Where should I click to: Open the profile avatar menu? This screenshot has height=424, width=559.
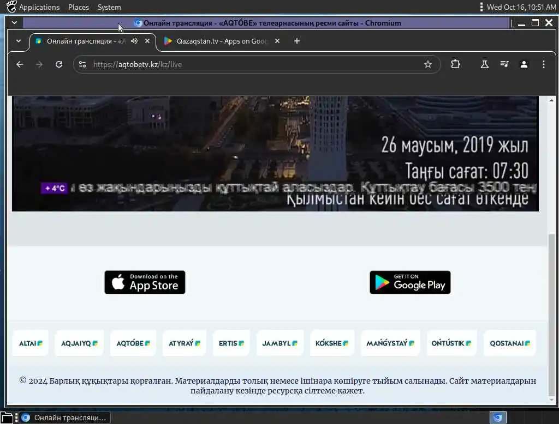coord(524,64)
